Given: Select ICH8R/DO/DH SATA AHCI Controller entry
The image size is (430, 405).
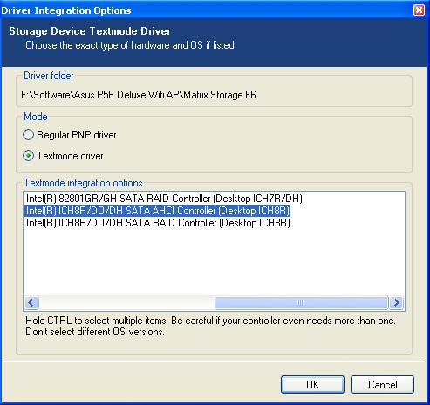Looking at the screenshot, I should coord(158,211).
